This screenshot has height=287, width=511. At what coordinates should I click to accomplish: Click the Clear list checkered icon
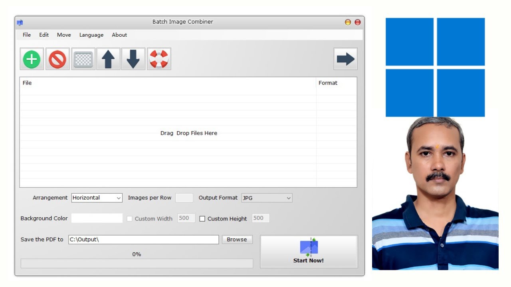(x=83, y=59)
